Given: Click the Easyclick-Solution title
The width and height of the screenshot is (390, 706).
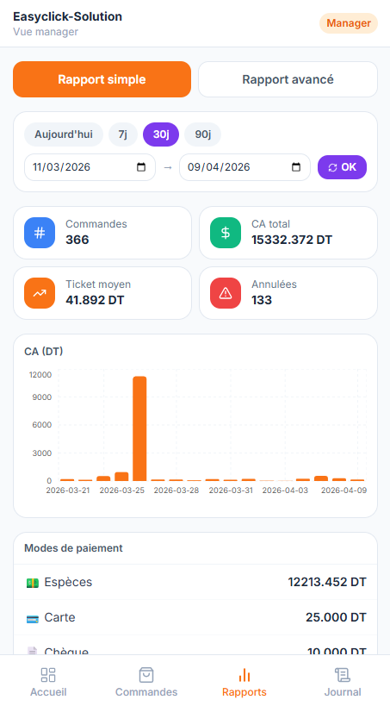Looking at the screenshot, I should [x=67, y=16].
